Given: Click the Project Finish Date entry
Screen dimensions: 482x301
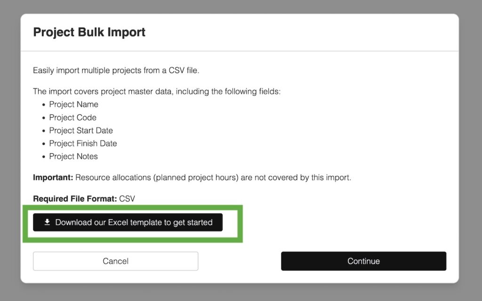Looking at the screenshot, I should coord(83,143).
